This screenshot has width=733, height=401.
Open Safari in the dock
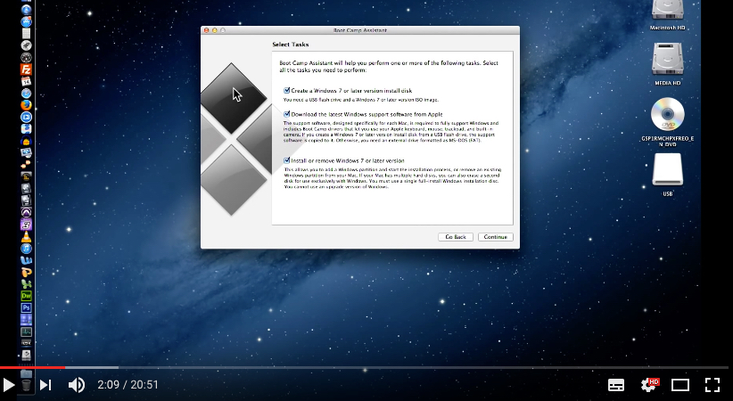[26, 94]
